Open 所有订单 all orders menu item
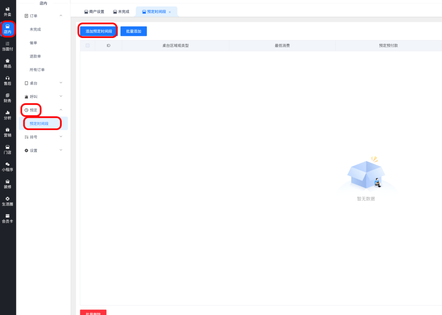 point(37,70)
